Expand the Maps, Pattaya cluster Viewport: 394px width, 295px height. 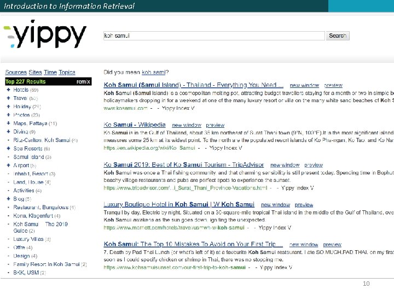(9, 123)
